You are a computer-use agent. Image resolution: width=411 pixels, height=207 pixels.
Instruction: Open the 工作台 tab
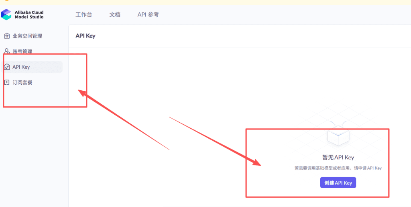(x=83, y=15)
